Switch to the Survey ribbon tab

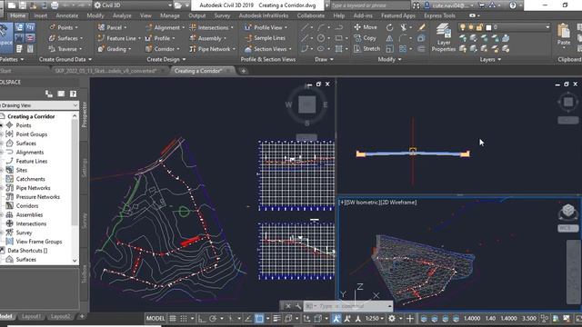coord(222,15)
